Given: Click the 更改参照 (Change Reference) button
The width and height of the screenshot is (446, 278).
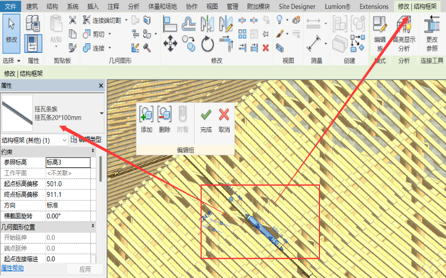Looking at the screenshot, I should [432, 34].
